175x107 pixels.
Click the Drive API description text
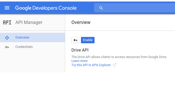(x=119, y=57)
